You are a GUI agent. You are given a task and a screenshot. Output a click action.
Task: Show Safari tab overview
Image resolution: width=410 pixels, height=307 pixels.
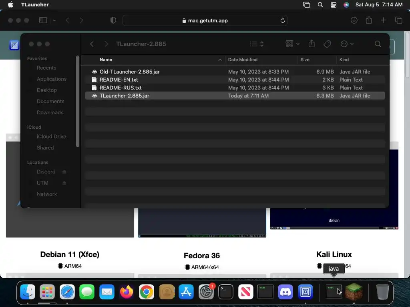coord(398,20)
